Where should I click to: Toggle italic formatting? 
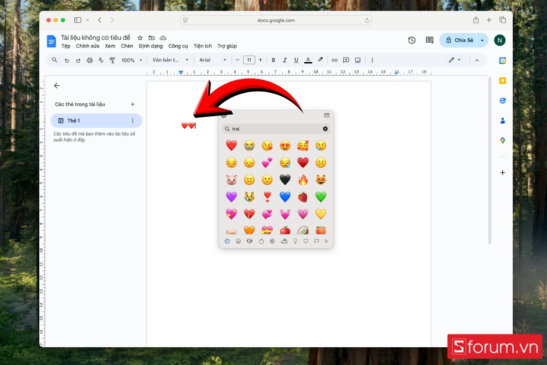[284, 60]
